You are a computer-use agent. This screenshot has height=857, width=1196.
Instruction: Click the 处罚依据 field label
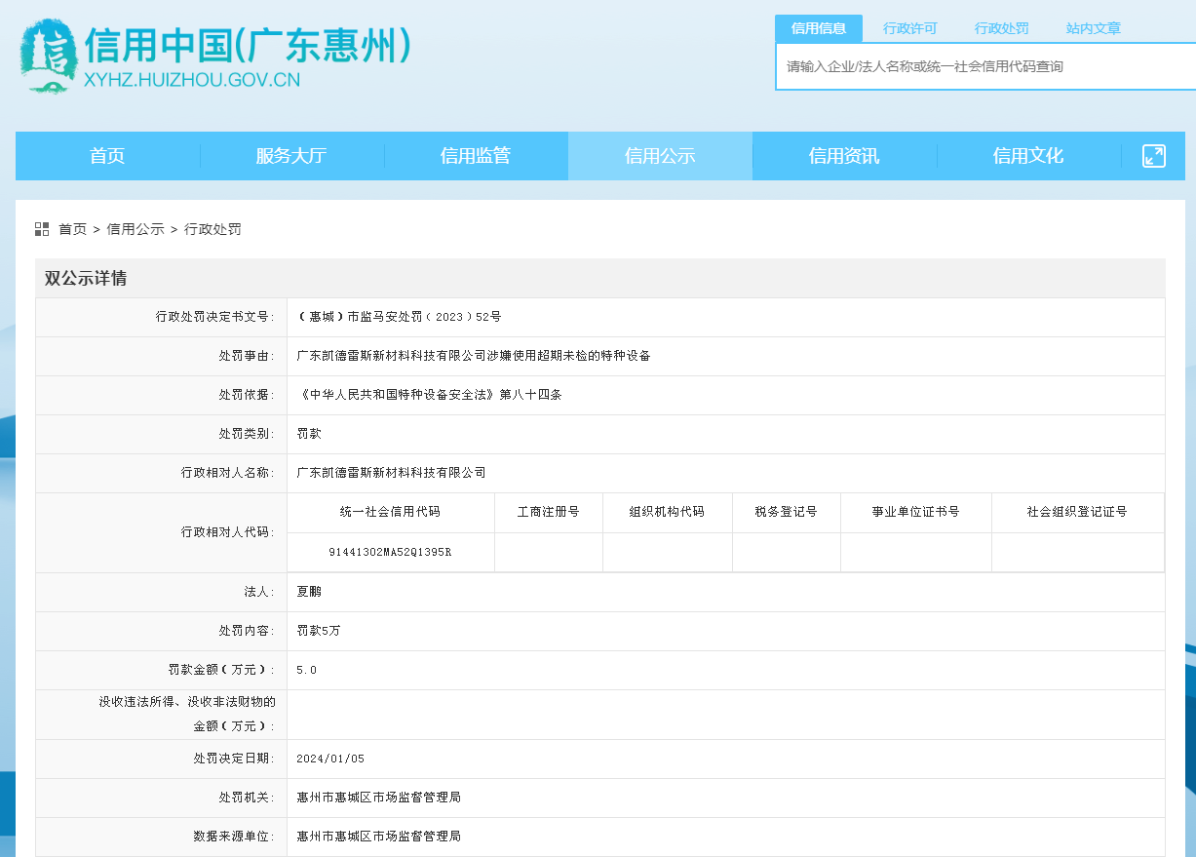coord(248,395)
